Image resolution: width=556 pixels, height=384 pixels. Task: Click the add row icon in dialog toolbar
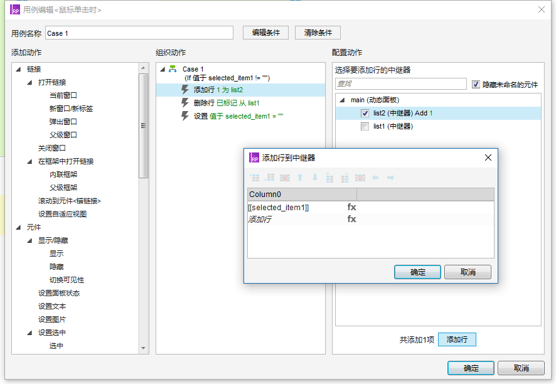255,179
